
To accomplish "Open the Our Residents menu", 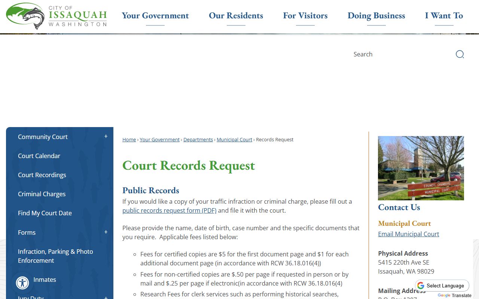I will (x=236, y=16).
